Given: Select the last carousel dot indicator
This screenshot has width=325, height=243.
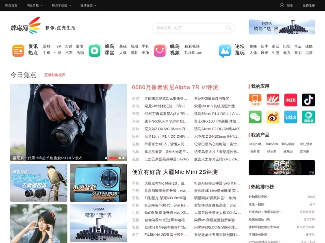Looking at the screenshot, I should coord(123,158).
